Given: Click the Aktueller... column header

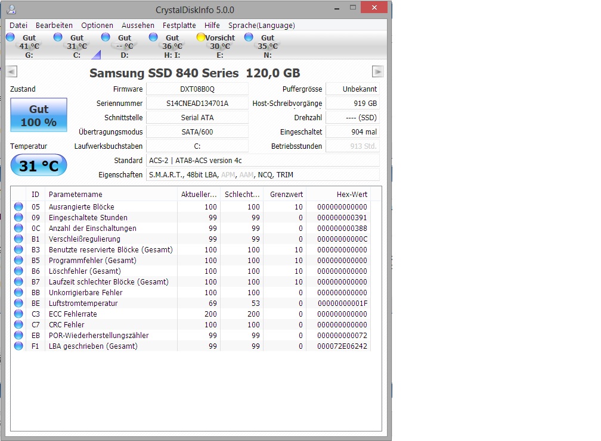Looking at the screenshot, I should point(199,194).
